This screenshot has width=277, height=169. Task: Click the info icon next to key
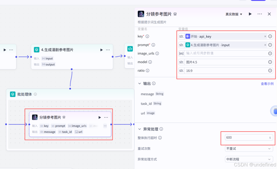coord(147,36)
